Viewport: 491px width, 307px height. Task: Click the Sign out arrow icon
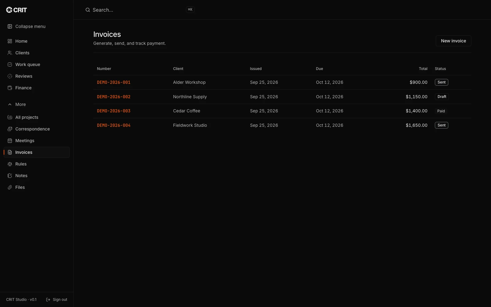pyautogui.click(x=48, y=300)
